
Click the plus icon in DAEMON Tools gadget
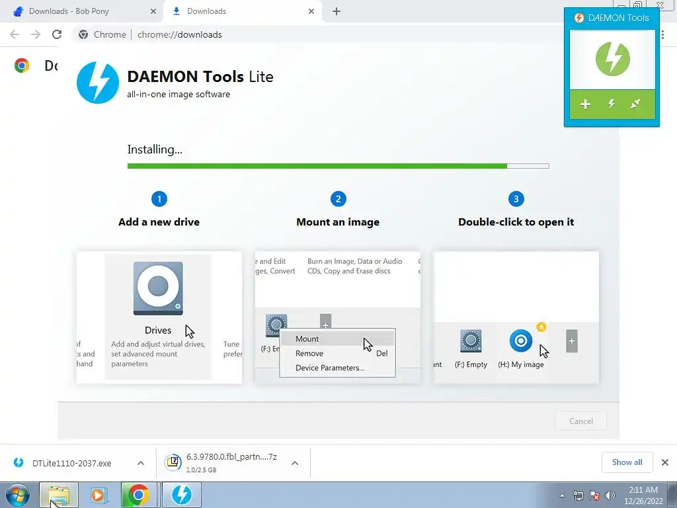(585, 104)
